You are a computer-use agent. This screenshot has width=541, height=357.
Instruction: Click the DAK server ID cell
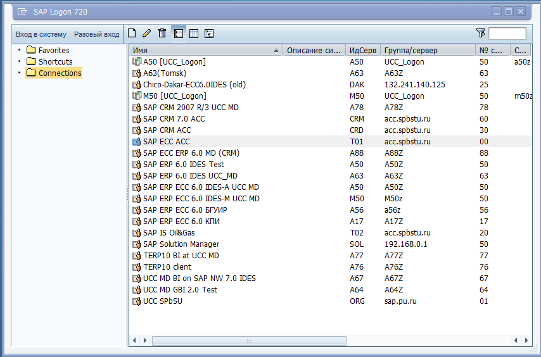357,84
